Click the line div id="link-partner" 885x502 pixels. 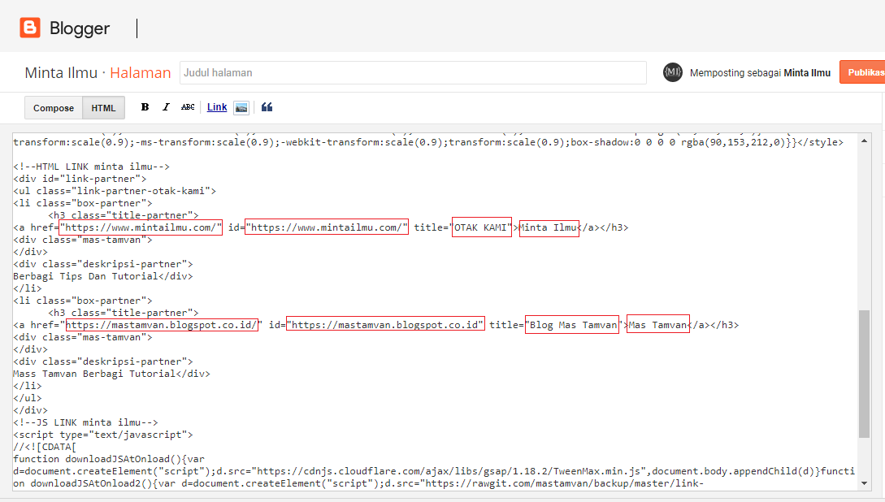[x=80, y=179]
